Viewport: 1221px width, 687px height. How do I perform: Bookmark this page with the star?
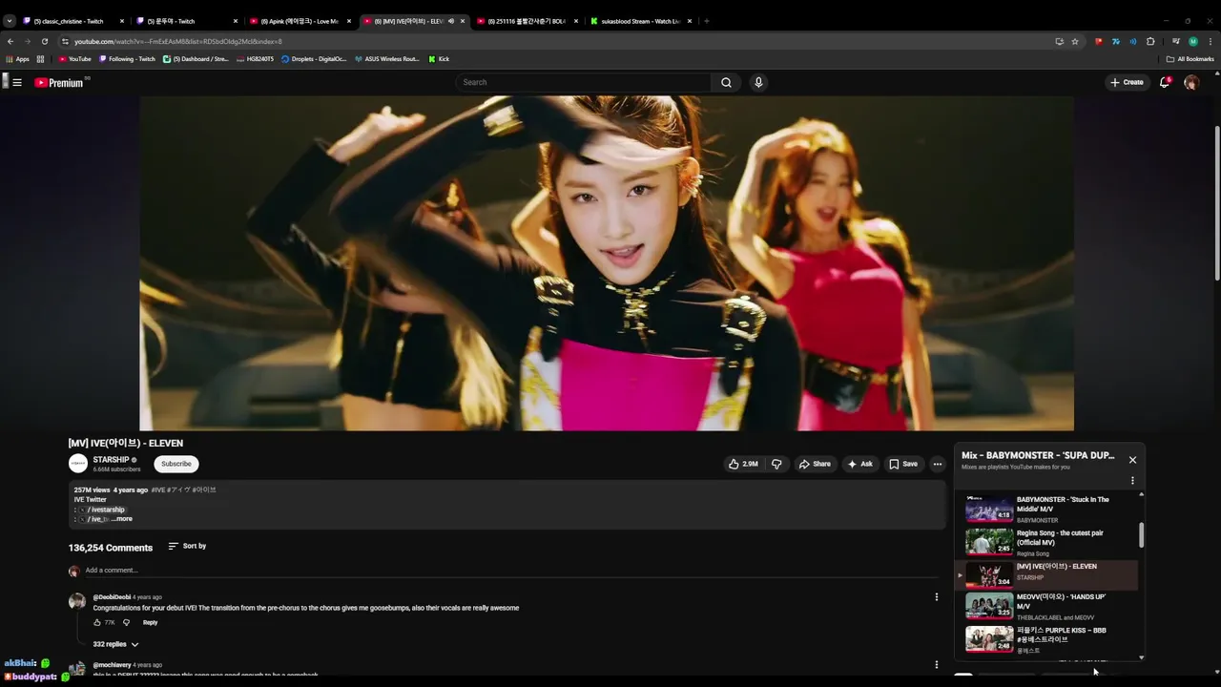pyautogui.click(x=1074, y=41)
